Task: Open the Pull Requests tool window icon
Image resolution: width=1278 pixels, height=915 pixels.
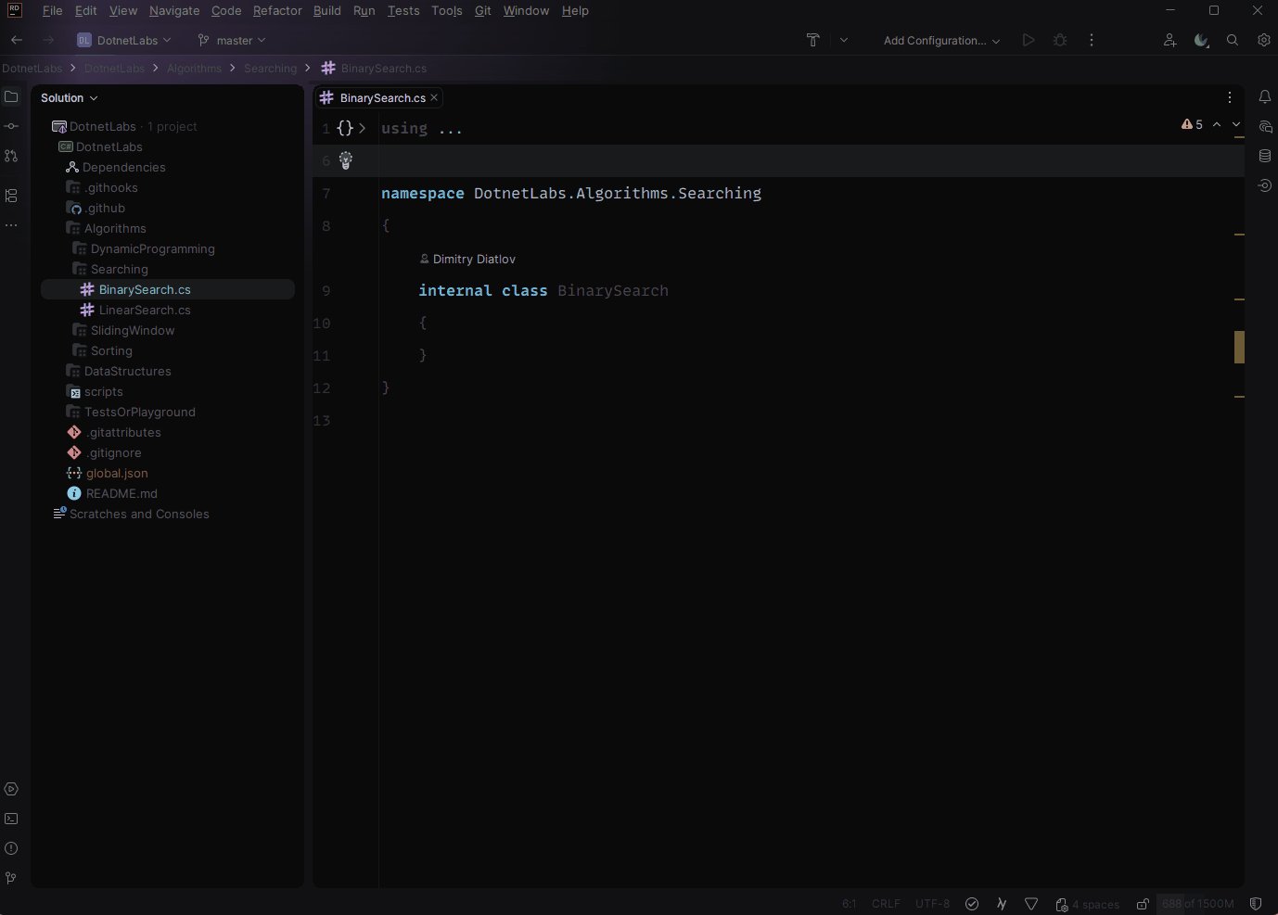Action: (11, 156)
